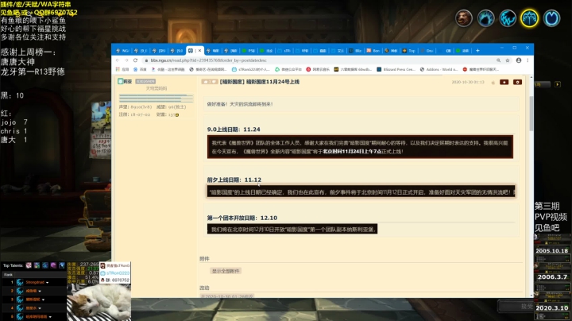Viewport: 572px width, 321px height.
Task: Open the 网易云音乐 bookmark
Action: pyautogui.click(x=318, y=69)
